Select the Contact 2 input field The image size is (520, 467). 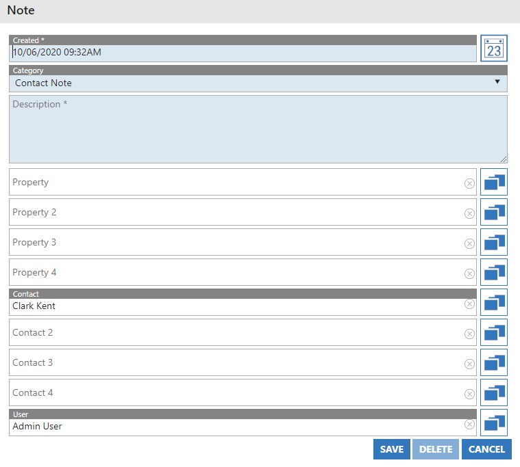[233, 332]
